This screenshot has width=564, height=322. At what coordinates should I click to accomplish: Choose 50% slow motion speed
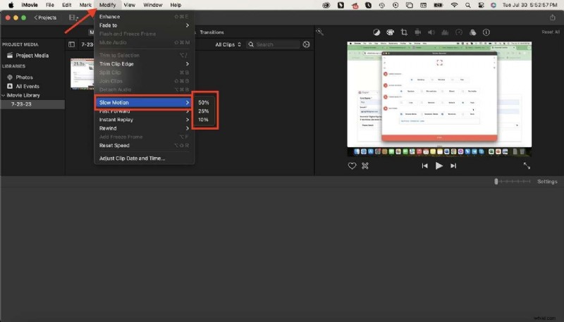[x=204, y=102]
